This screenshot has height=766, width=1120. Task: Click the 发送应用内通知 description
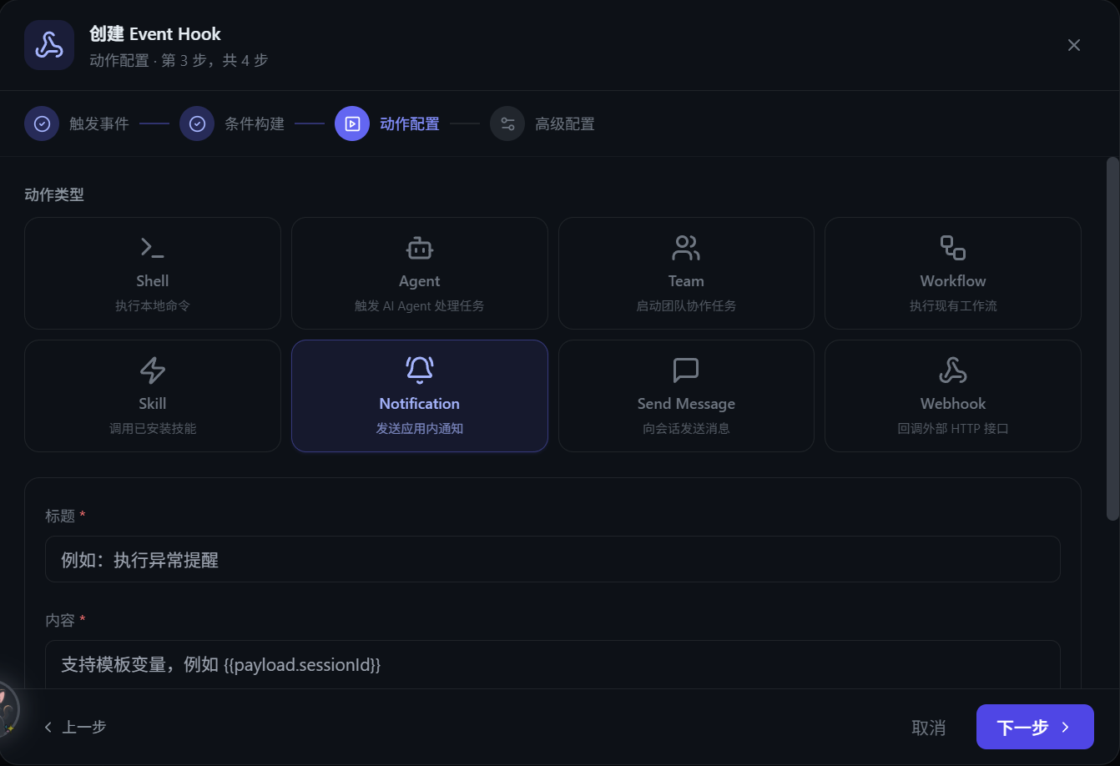[x=420, y=429]
